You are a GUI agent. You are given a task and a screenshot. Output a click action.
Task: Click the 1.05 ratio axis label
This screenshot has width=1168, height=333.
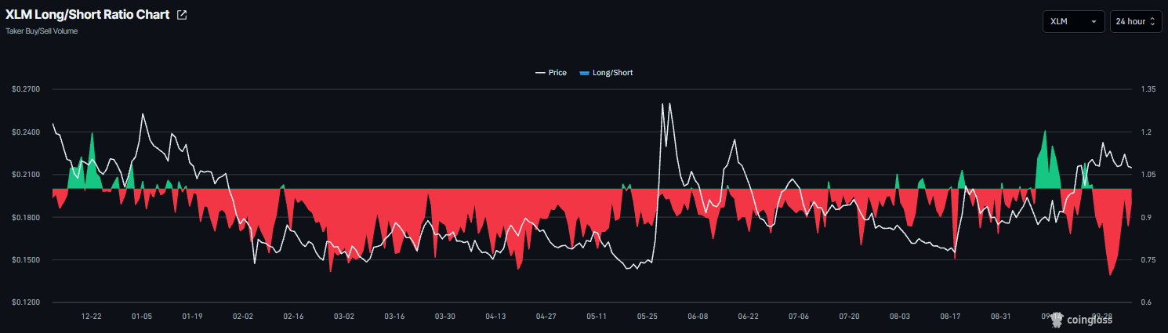point(1148,175)
